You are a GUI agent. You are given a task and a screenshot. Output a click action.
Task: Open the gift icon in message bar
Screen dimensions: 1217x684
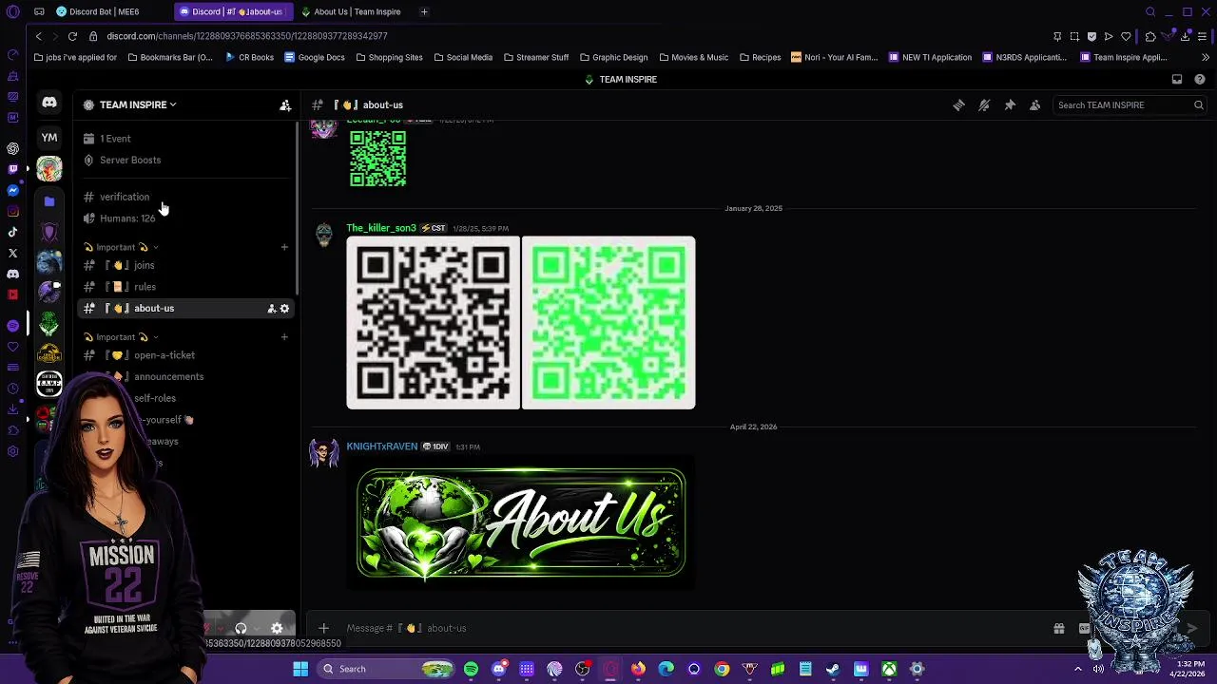tap(1058, 628)
